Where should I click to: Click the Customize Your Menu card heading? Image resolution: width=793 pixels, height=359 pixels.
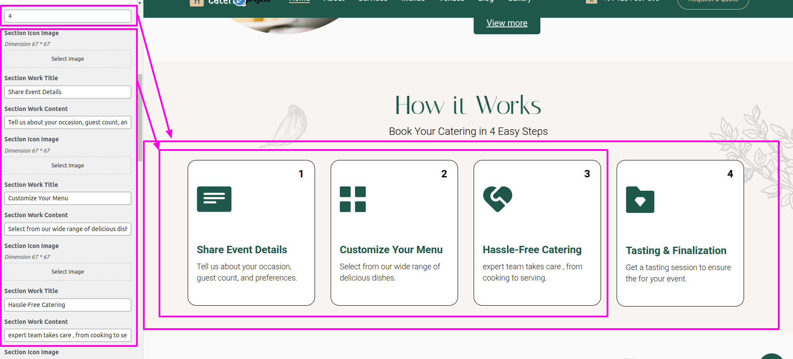pyautogui.click(x=391, y=250)
